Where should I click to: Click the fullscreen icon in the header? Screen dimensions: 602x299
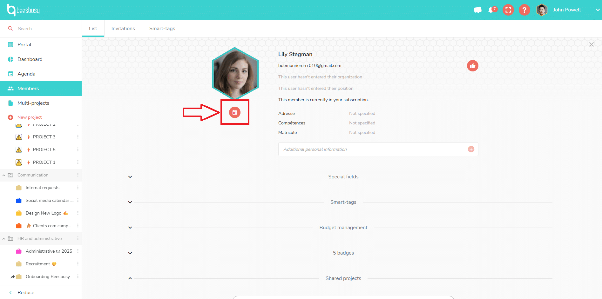[508, 10]
